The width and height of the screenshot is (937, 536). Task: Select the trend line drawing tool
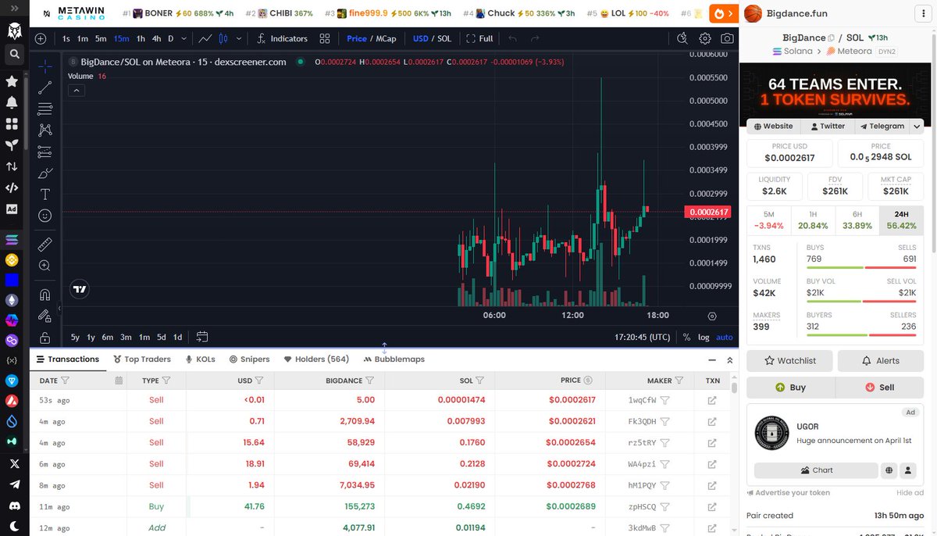point(45,88)
